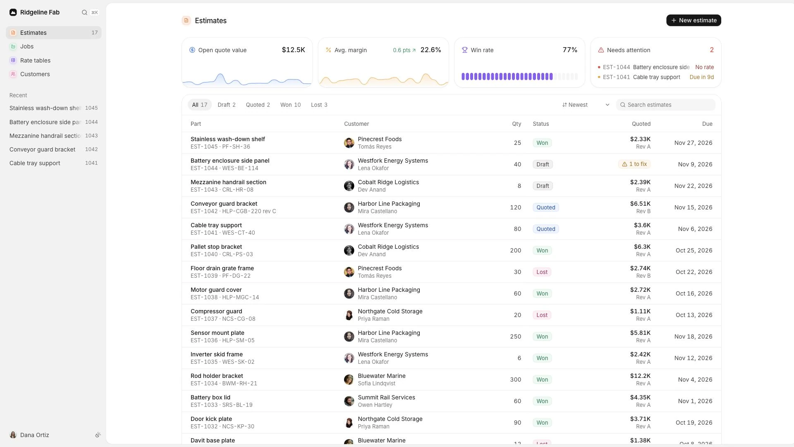This screenshot has height=447, width=794.
Task: Click Dana Ortiz profile avatar
Action: (13, 435)
